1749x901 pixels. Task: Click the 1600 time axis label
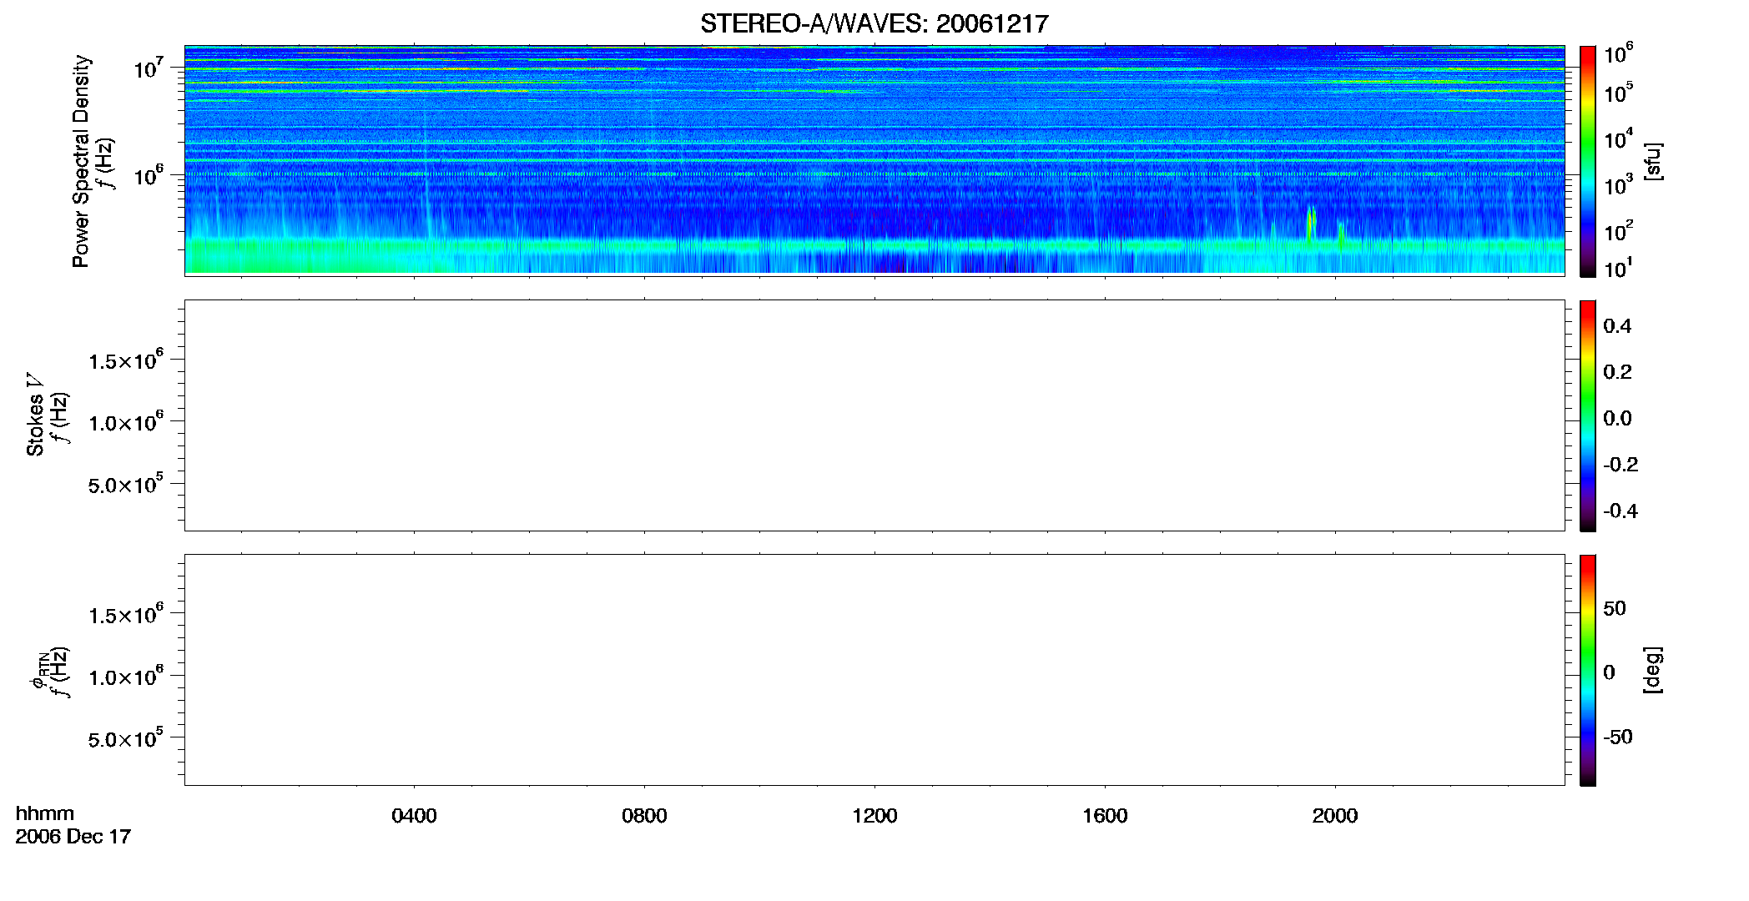click(x=1105, y=816)
